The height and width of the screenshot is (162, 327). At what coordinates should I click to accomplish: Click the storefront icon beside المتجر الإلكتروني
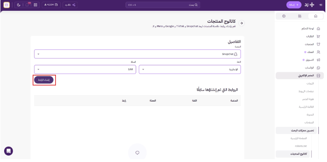tap(318, 76)
